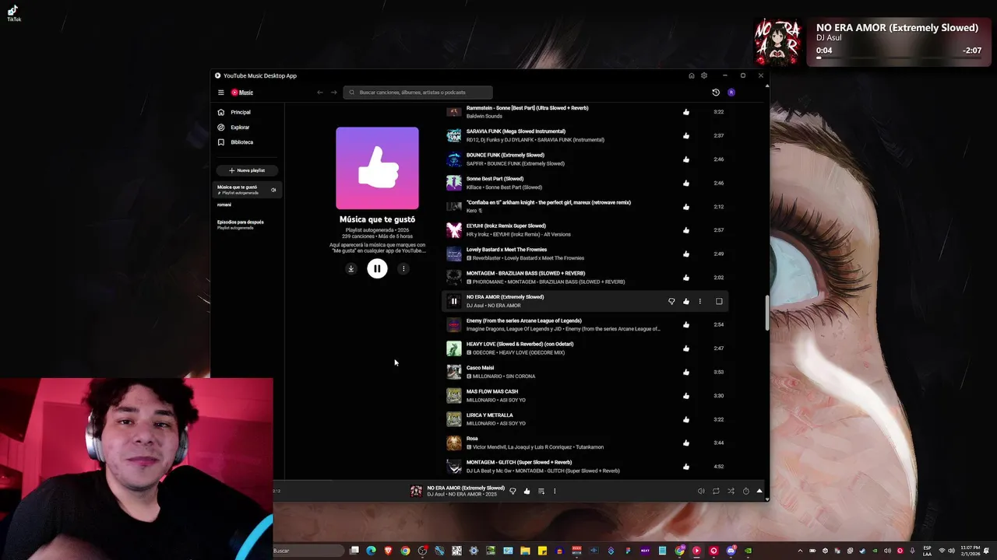Click the playlist vertical scrollbar thumb
997x560 pixels.
[x=767, y=313]
